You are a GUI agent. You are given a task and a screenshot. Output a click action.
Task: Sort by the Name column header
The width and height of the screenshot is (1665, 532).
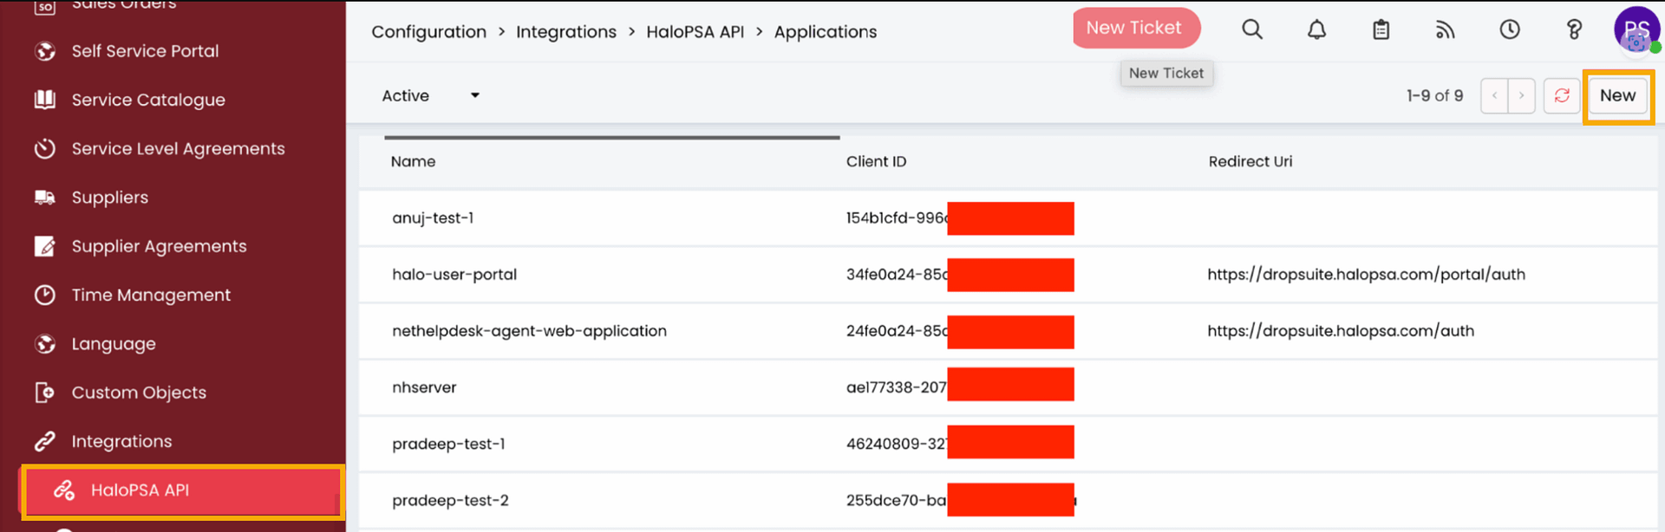(413, 162)
